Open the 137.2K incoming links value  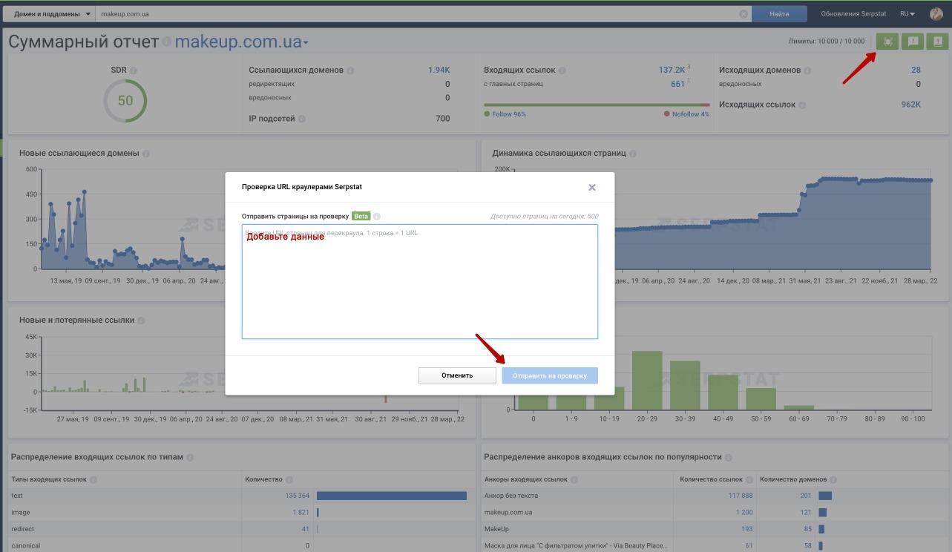click(672, 70)
